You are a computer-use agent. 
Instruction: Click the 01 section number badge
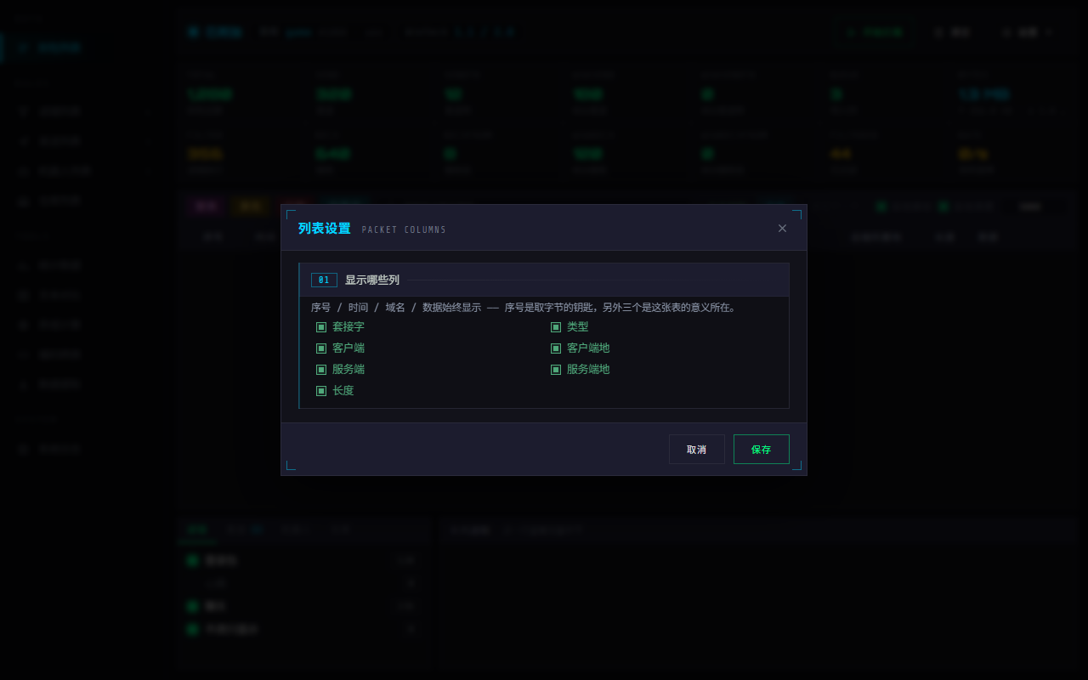pyautogui.click(x=324, y=280)
